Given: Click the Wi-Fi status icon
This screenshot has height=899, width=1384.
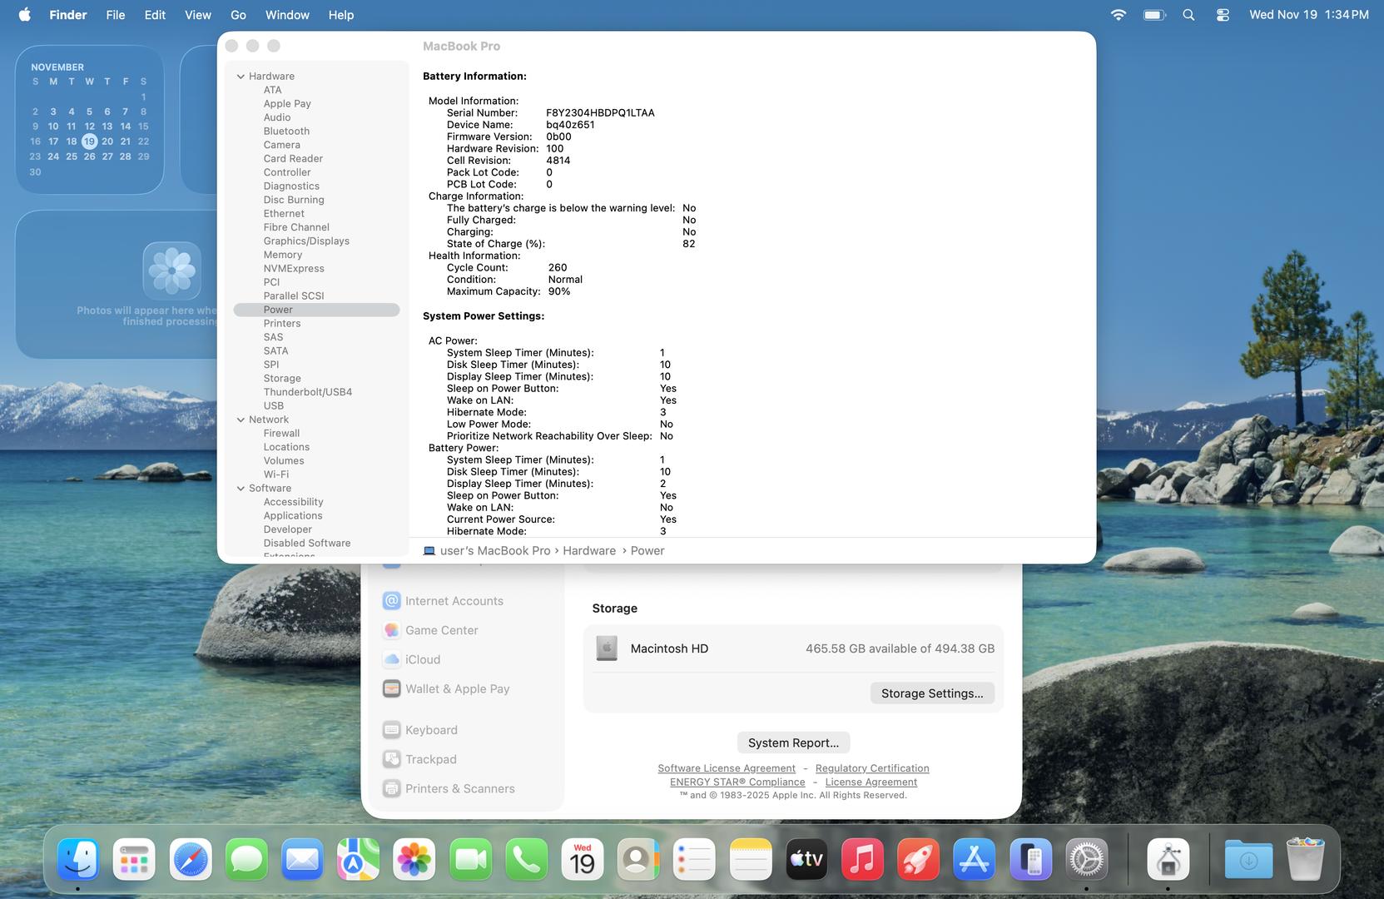Looking at the screenshot, I should tap(1119, 15).
